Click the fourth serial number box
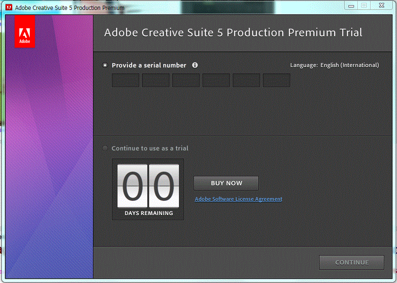This screenshot has height=283, width=397. tap(216, 81)
